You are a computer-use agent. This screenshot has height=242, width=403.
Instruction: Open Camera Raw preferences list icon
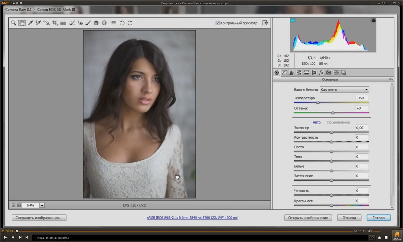click(113, 23)
